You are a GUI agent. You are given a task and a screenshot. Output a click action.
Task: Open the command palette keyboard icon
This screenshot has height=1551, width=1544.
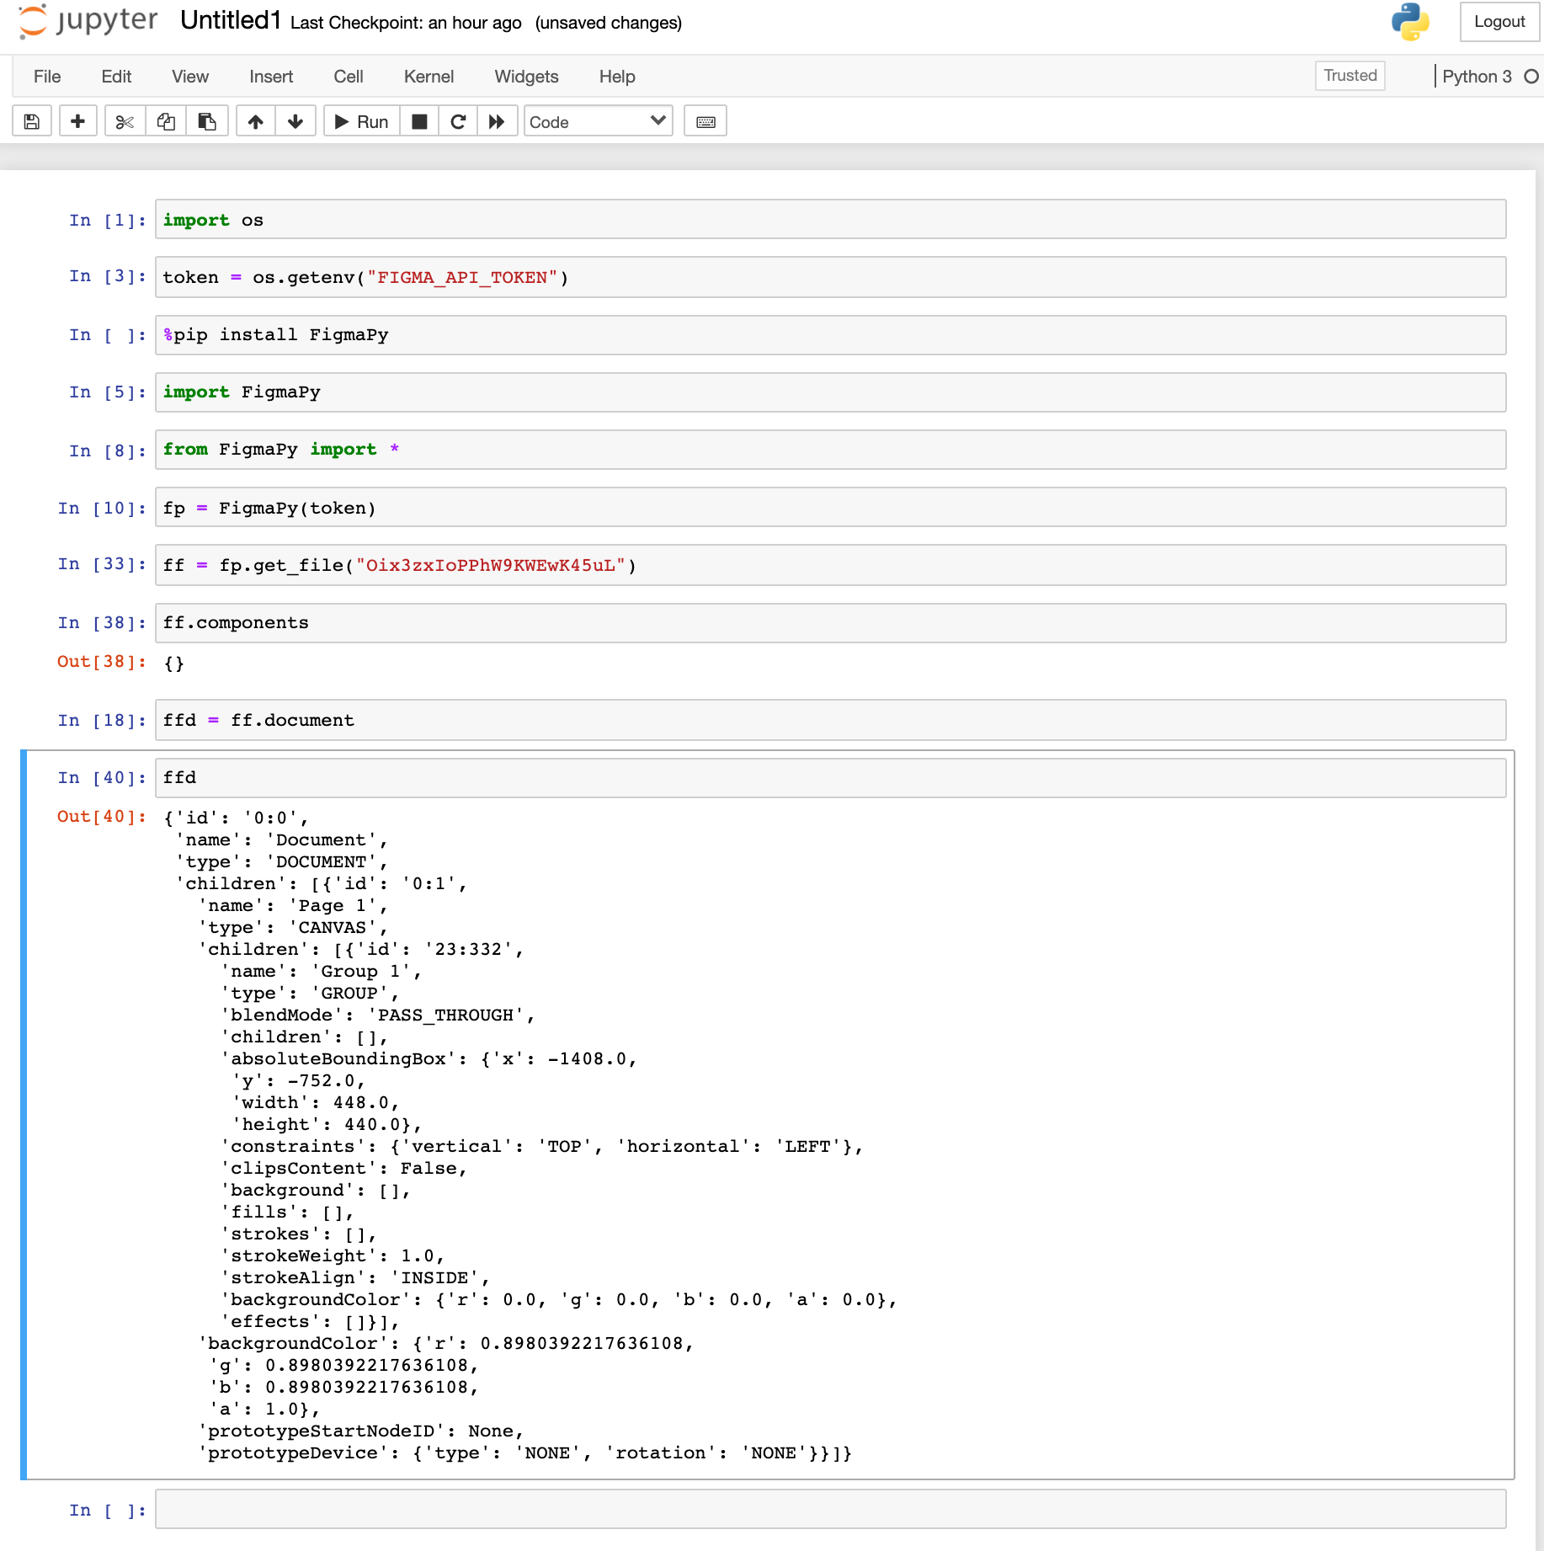click(x=705, y=122)
